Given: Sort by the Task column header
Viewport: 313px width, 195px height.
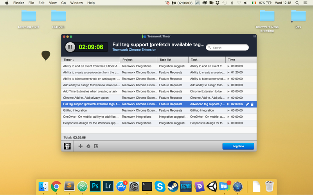Looking at the screenshot, I should 207,60.
